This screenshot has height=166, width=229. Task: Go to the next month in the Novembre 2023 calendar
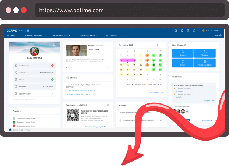pyautogui.click(x=161, y=45)
